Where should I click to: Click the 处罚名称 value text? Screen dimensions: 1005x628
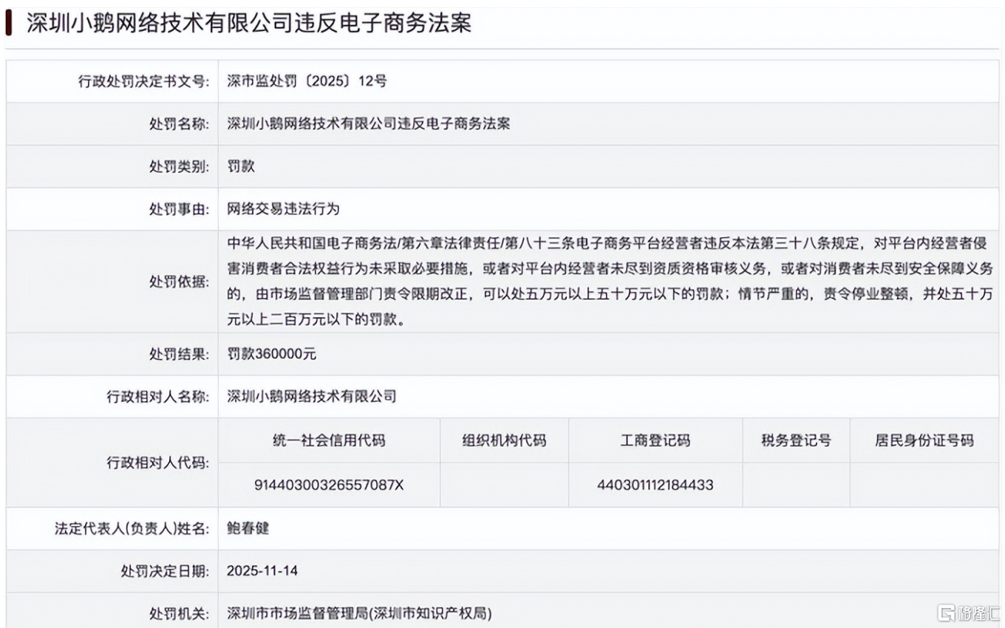click(x=368, y=124)
